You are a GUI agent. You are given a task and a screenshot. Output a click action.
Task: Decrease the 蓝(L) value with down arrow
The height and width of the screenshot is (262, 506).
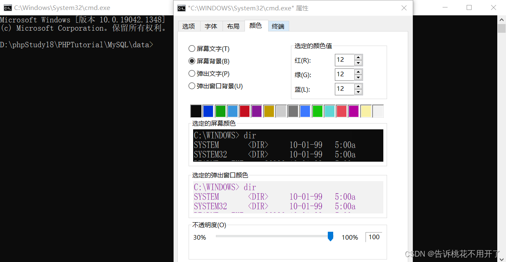pyautogui.click(x=358, y=92)
